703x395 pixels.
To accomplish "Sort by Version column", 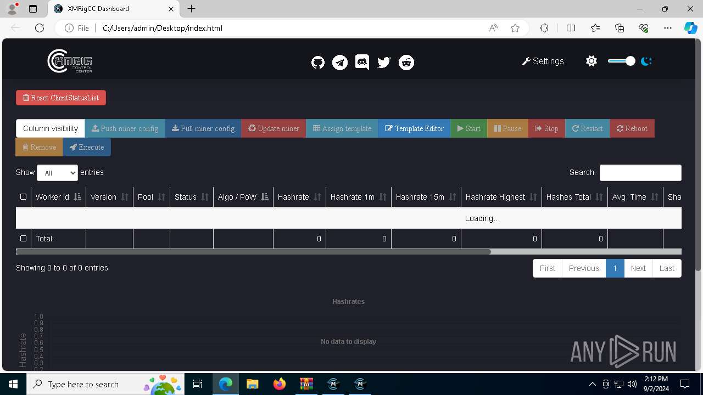I will (109, 197).
